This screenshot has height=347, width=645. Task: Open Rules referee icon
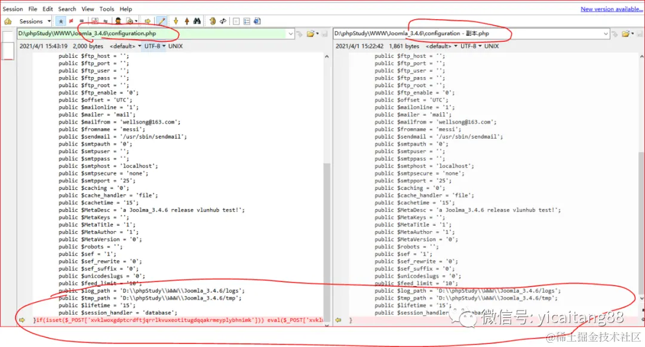click(118, 21)
